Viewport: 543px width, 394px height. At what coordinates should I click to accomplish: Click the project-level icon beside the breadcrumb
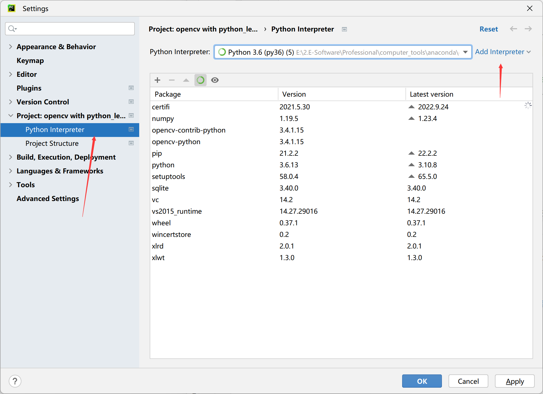[344, 29]
